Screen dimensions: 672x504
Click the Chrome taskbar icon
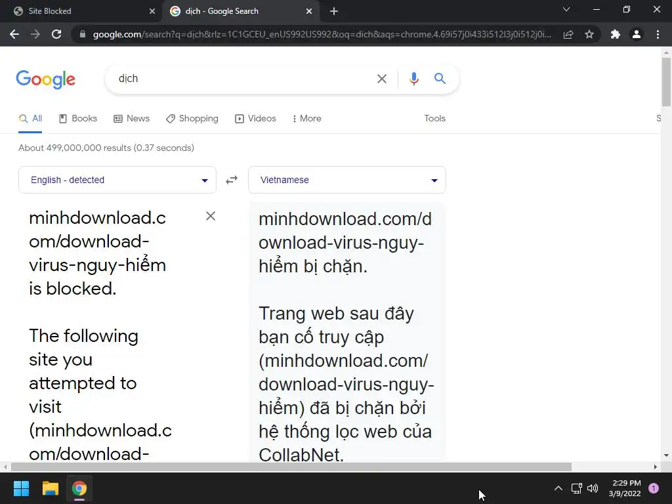point(79,488)
